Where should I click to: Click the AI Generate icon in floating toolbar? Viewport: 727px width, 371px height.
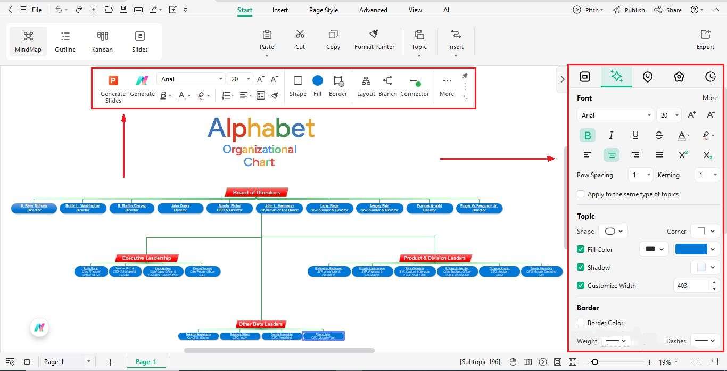(x=142, y=80)
